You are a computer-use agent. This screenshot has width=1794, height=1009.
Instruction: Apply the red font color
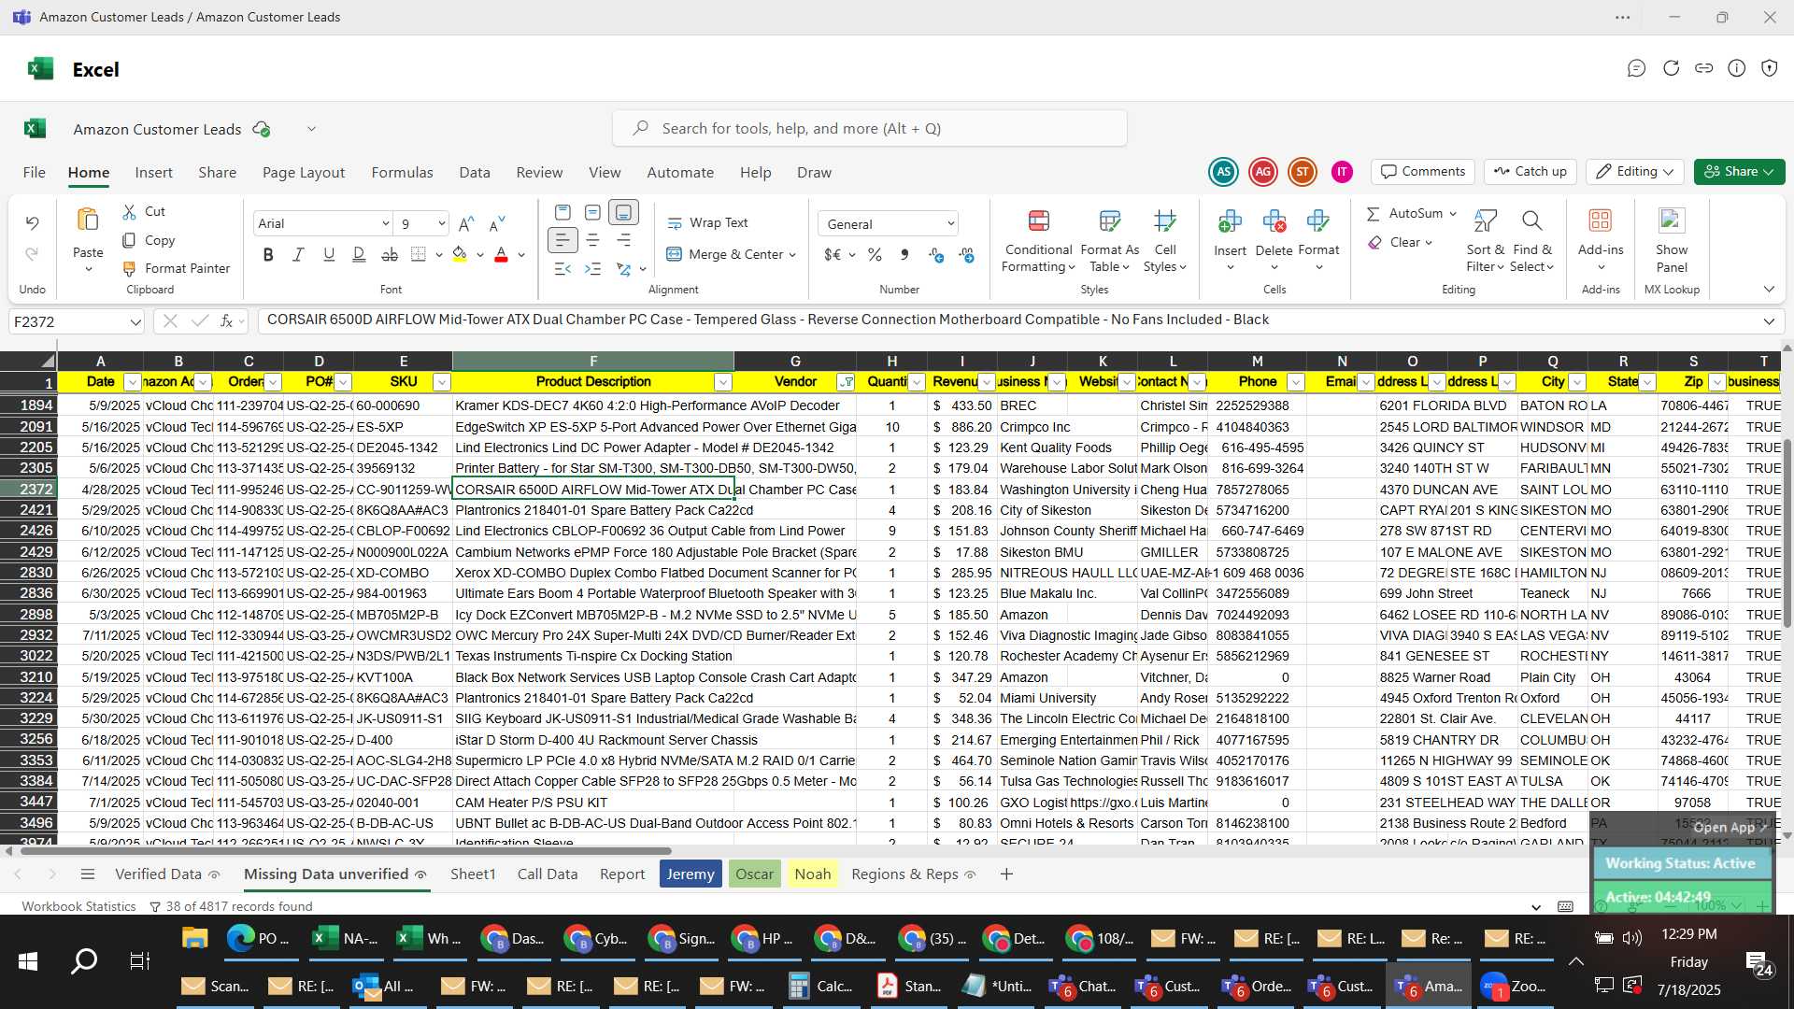click(501, 254)
